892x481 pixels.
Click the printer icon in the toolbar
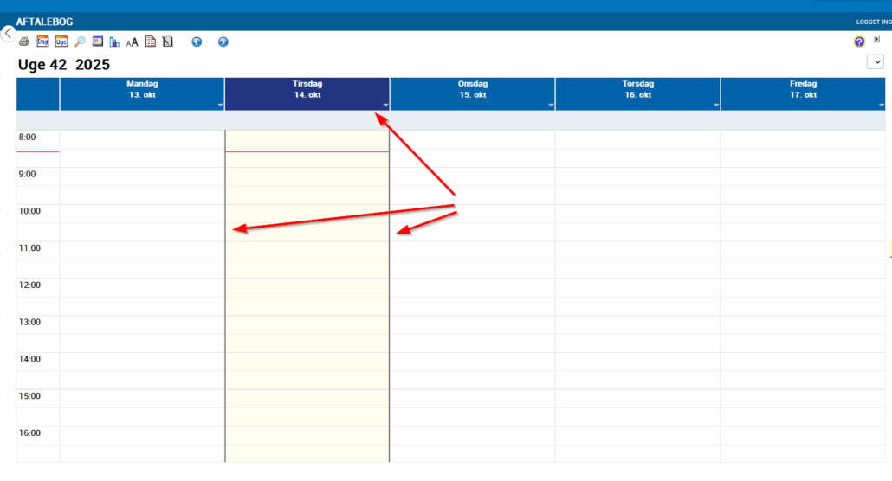(x=24, y=42)
